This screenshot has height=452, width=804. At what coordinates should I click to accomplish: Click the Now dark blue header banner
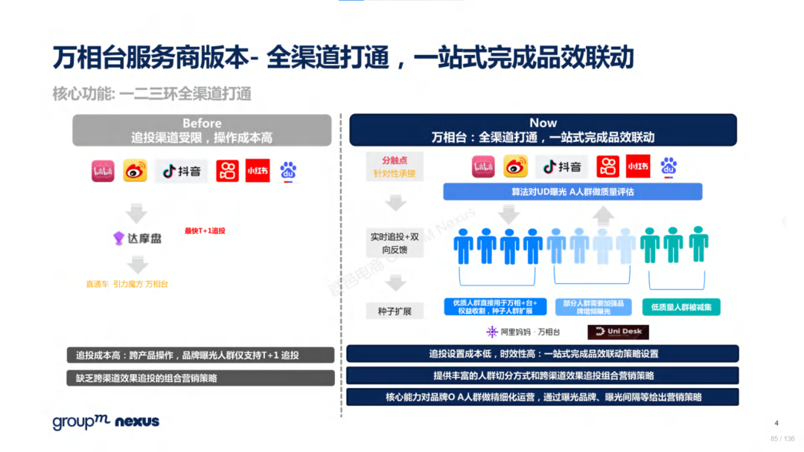click(x=543, y=129)
